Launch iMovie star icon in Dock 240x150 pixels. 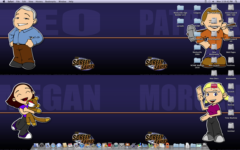93,145
